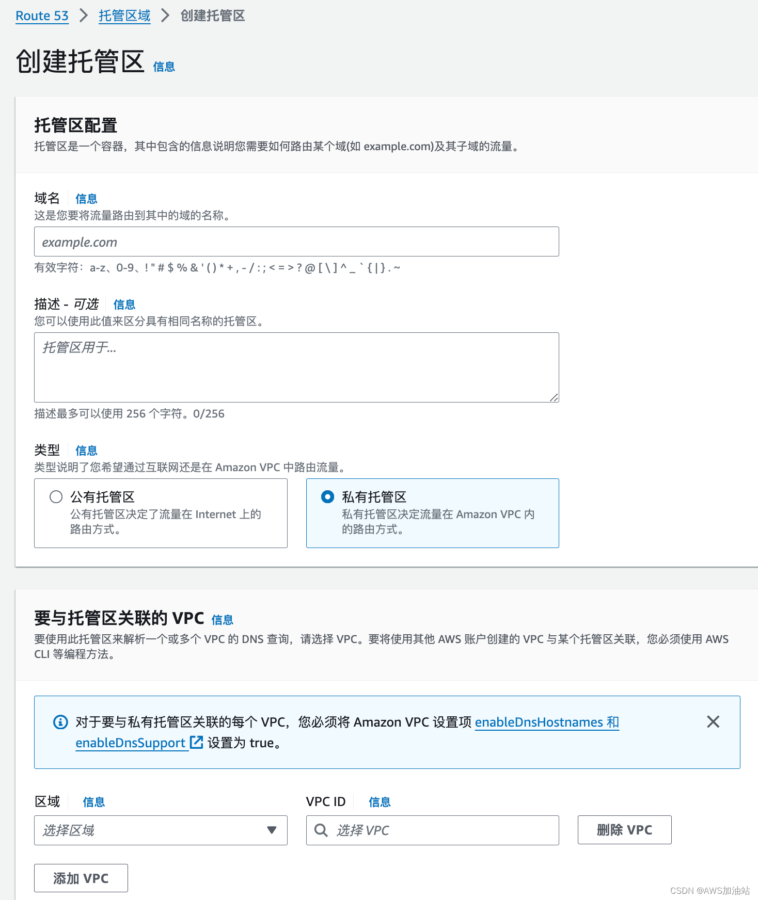Open 信息 link beside 描述 - 可选
The height and width of the screenshot is (900, 758).
click(x=124, y=304)
